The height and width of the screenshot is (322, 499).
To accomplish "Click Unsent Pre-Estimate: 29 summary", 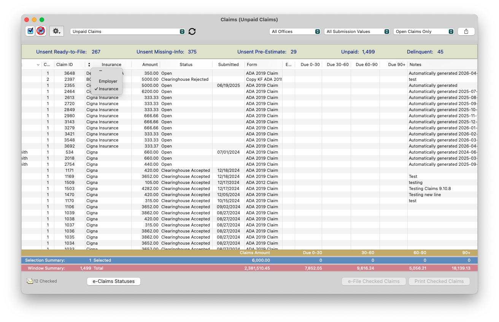I will point(267,52).
